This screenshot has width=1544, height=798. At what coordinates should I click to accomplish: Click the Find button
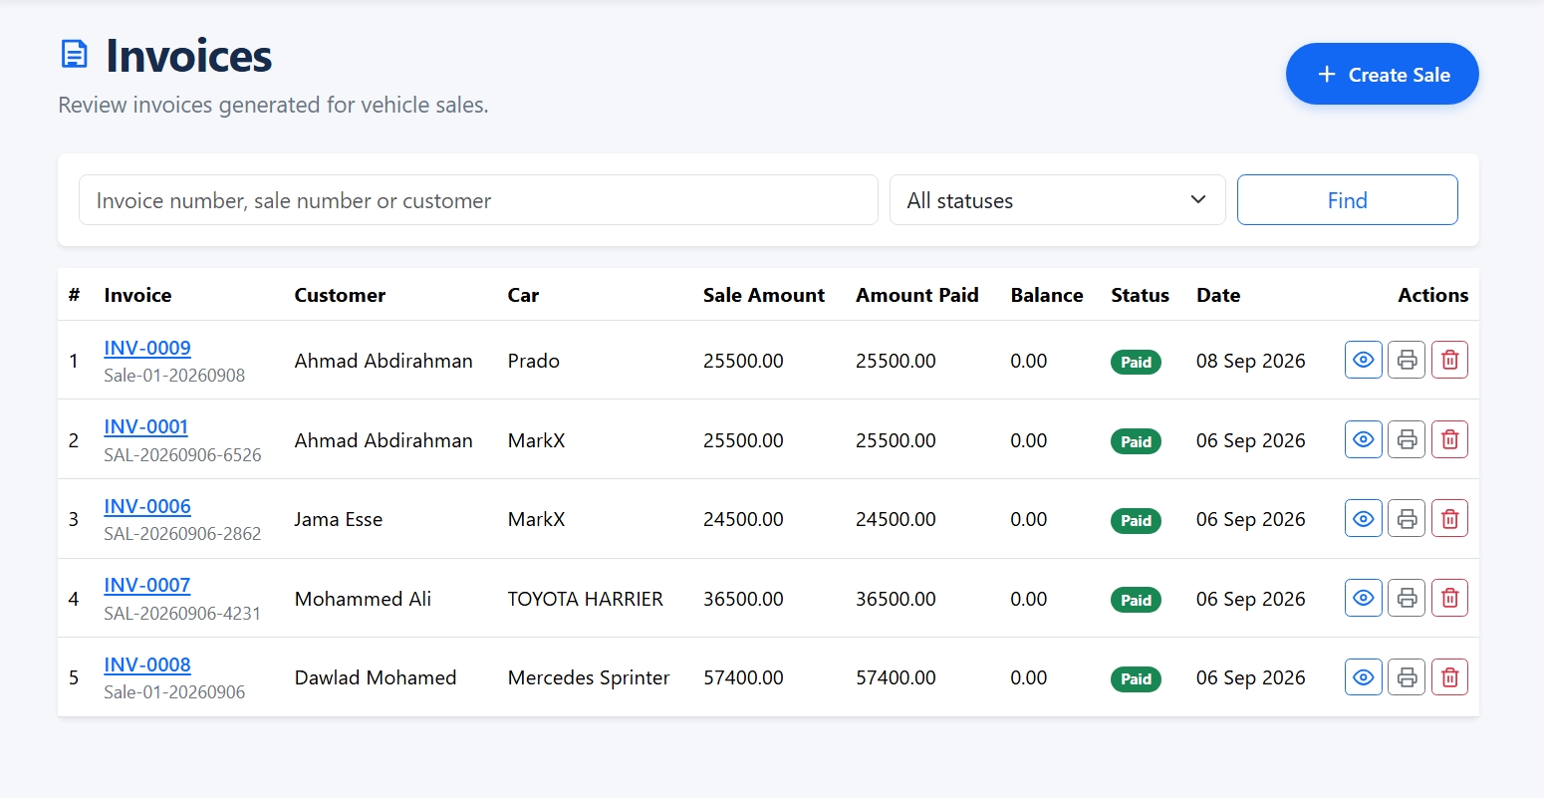point(1348,200)
